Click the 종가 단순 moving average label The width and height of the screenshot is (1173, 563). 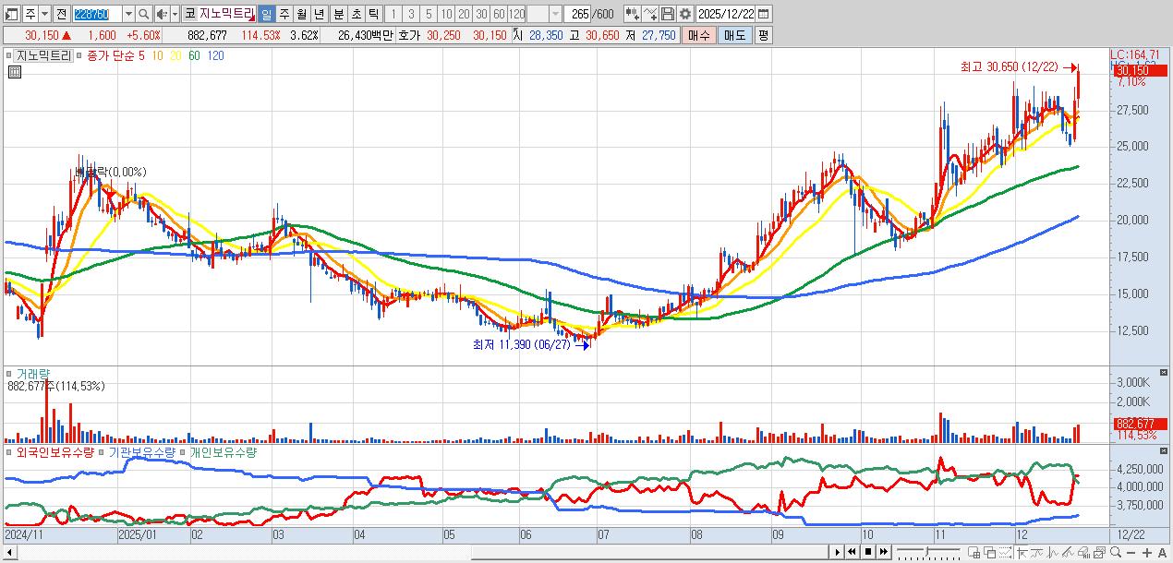[111, 56]
